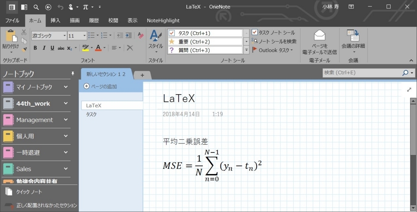Switch to the 挿入 ribbon tab

coord(55,20)
